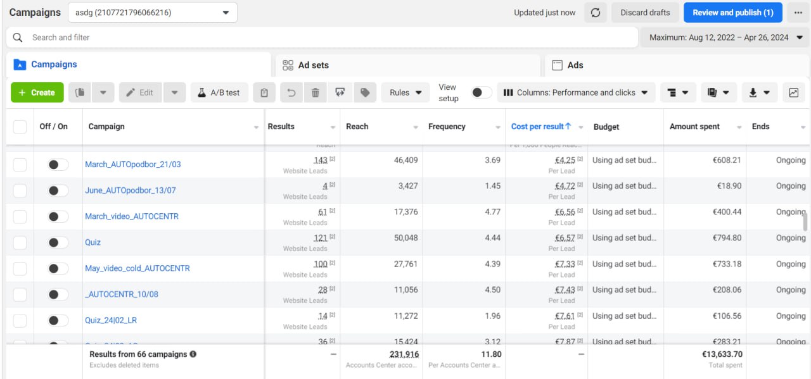
Task: Open the three-dot more options menu
Action: pos(798,13)
